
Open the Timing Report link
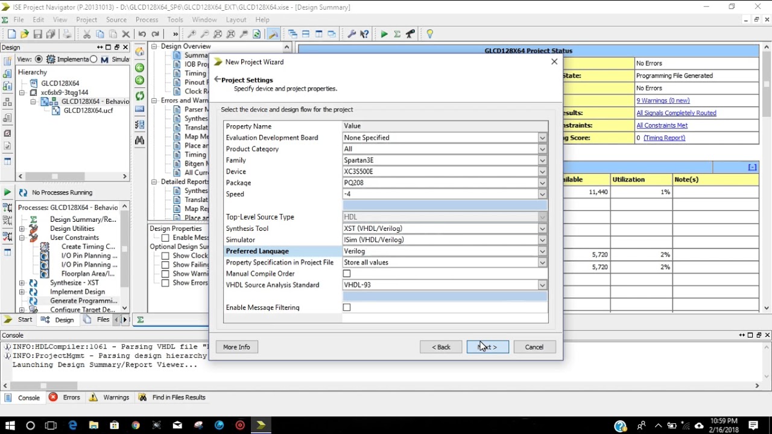tap(664, 138)
